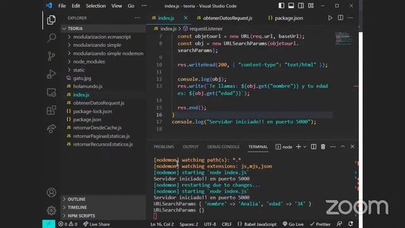Add a new terminal with plus icon

298,146
